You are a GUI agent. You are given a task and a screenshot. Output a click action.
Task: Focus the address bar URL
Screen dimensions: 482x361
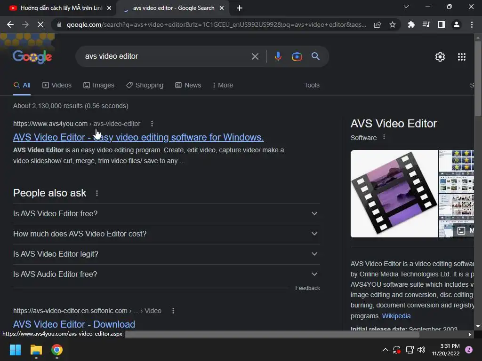(217, 24)
